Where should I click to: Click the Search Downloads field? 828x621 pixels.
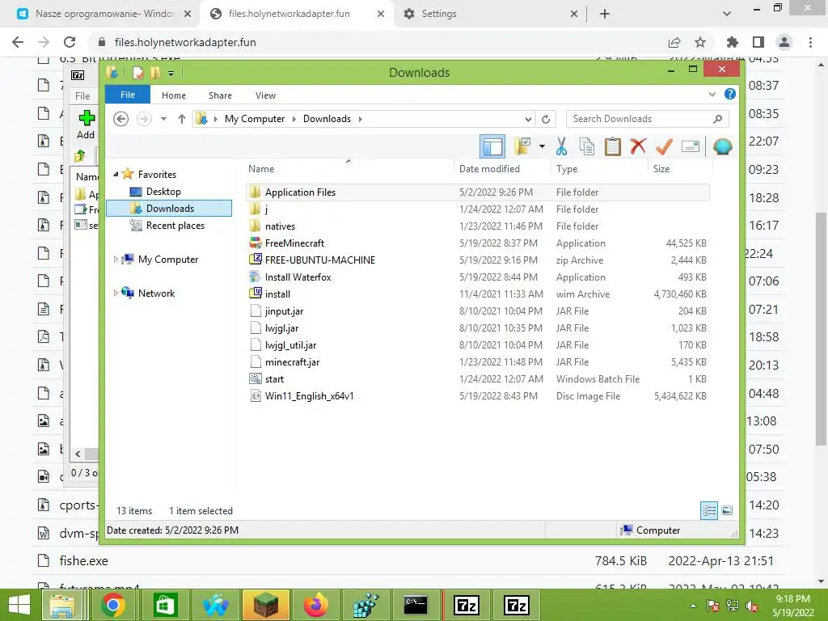pos(648,119)
